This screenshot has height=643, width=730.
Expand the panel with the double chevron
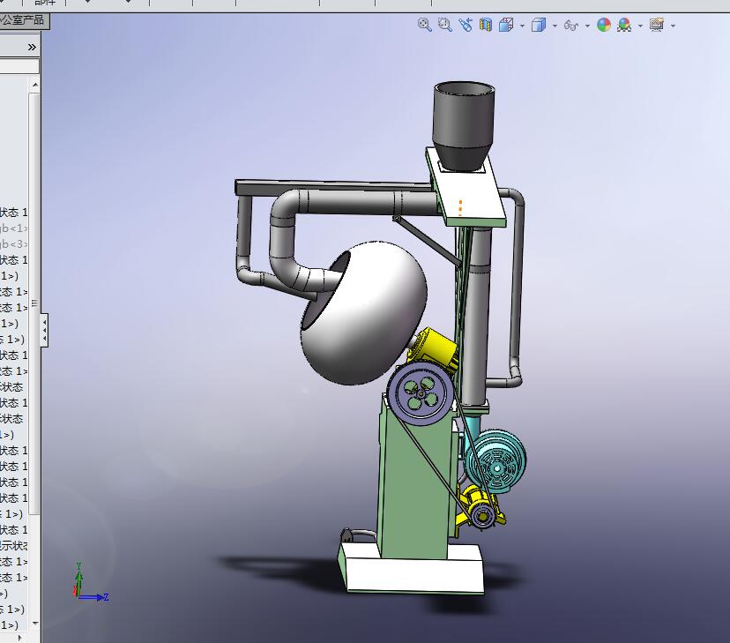pyautogui.click(x=32, y=47)
